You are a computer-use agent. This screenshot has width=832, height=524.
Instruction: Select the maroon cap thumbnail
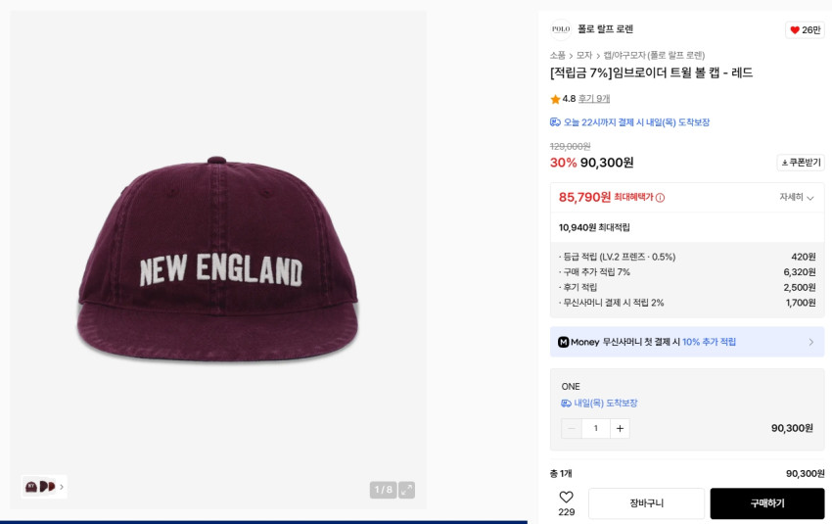point(32,487)
